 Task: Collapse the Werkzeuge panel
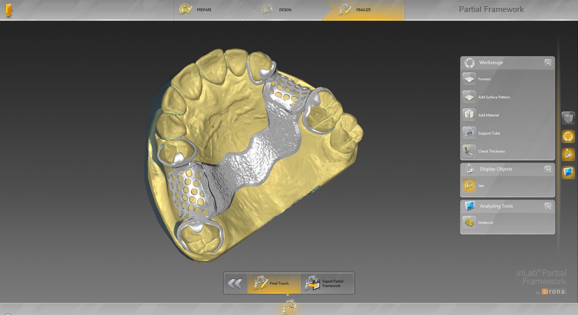(548, 63)
